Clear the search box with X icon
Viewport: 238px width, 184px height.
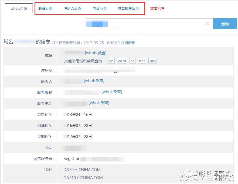pos(208,24)
